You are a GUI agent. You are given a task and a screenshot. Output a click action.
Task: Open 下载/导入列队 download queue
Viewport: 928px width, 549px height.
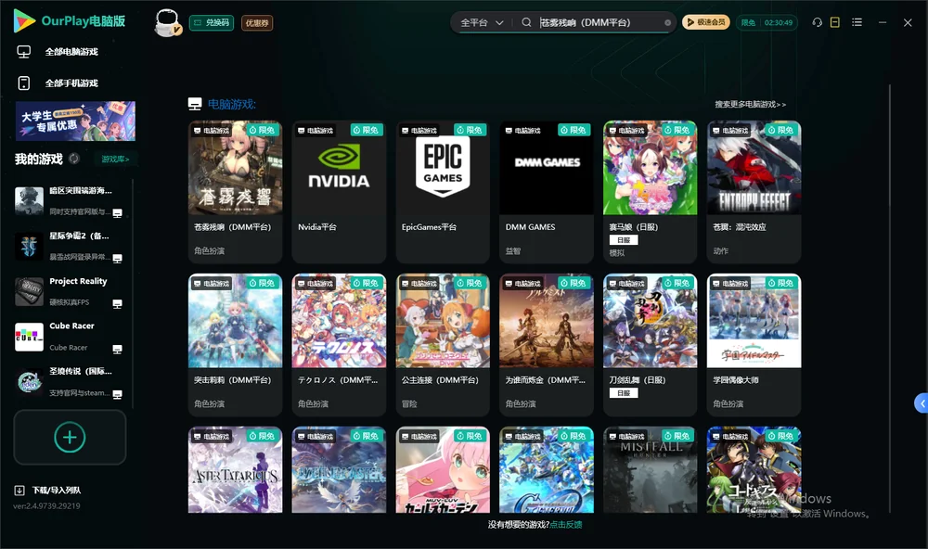48,490
